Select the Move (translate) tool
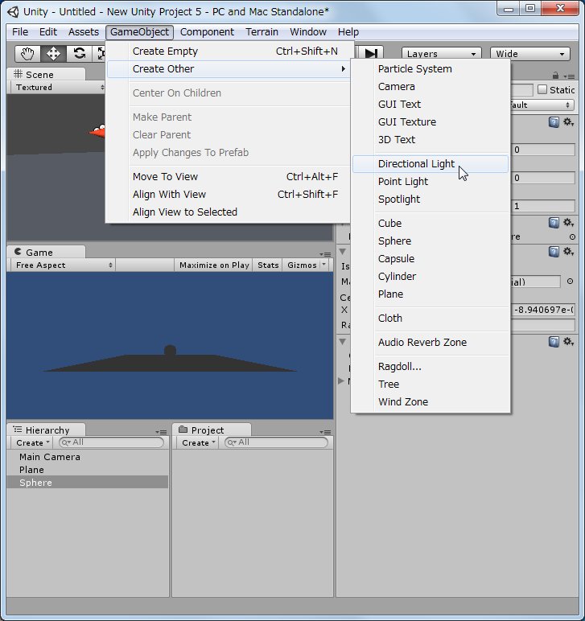Screen dimensions: 585x621 53,54
